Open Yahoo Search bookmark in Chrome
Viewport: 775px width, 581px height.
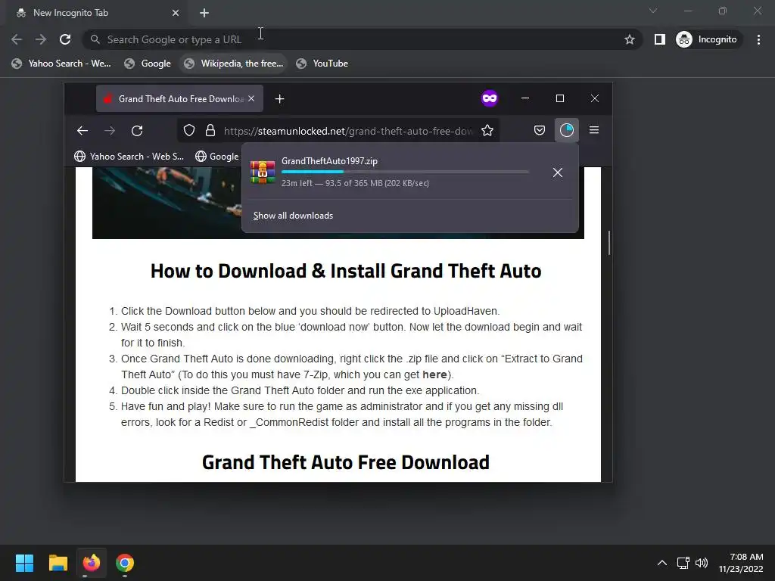click(x=61, y=64)
